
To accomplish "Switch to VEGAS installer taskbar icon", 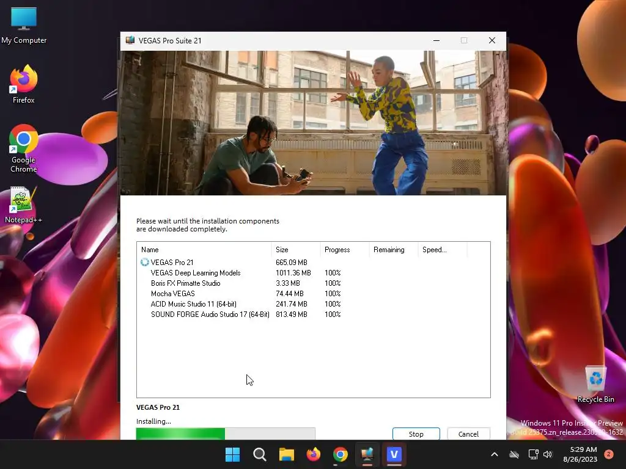I will (x=367, y=454).
